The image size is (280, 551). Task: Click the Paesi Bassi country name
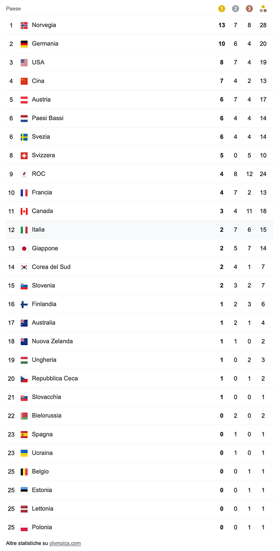(x=48, y=118)
